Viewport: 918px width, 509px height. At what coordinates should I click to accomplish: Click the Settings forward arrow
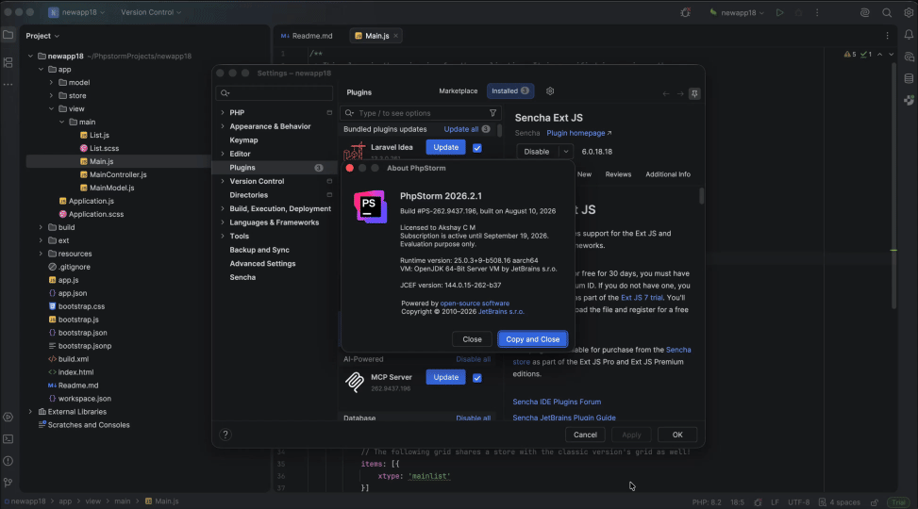pyautogui.click(x=680, y=93)
